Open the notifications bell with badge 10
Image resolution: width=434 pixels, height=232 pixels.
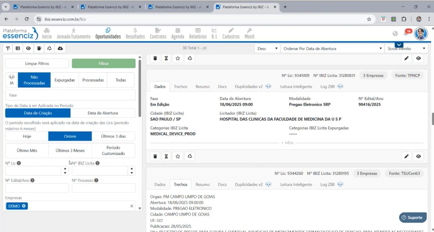(x=406, y=34)
